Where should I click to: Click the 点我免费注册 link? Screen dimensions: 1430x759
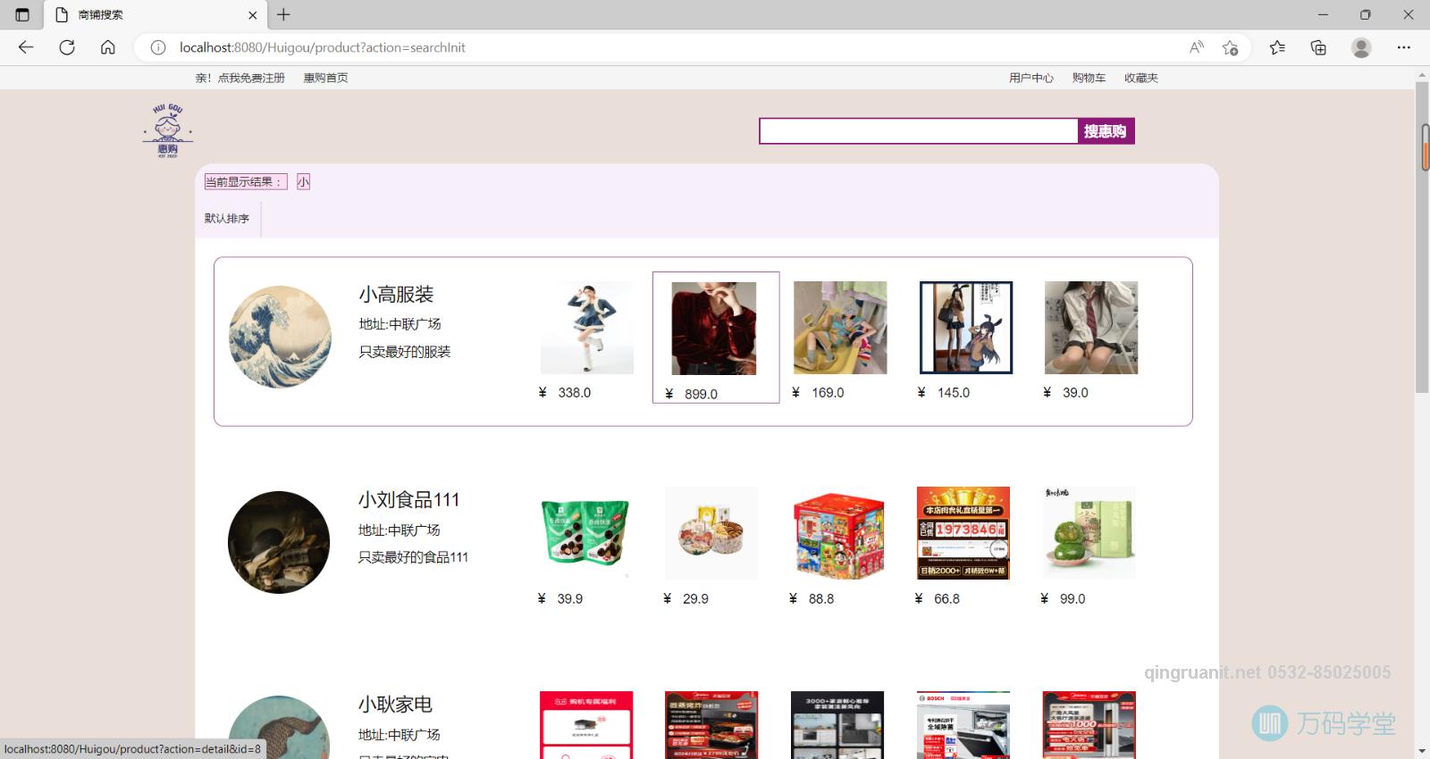(251, 78)
